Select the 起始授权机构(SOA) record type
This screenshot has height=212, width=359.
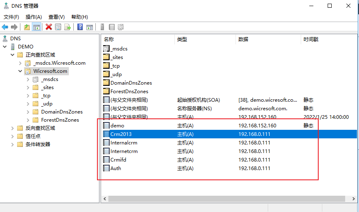pos(198,100)
